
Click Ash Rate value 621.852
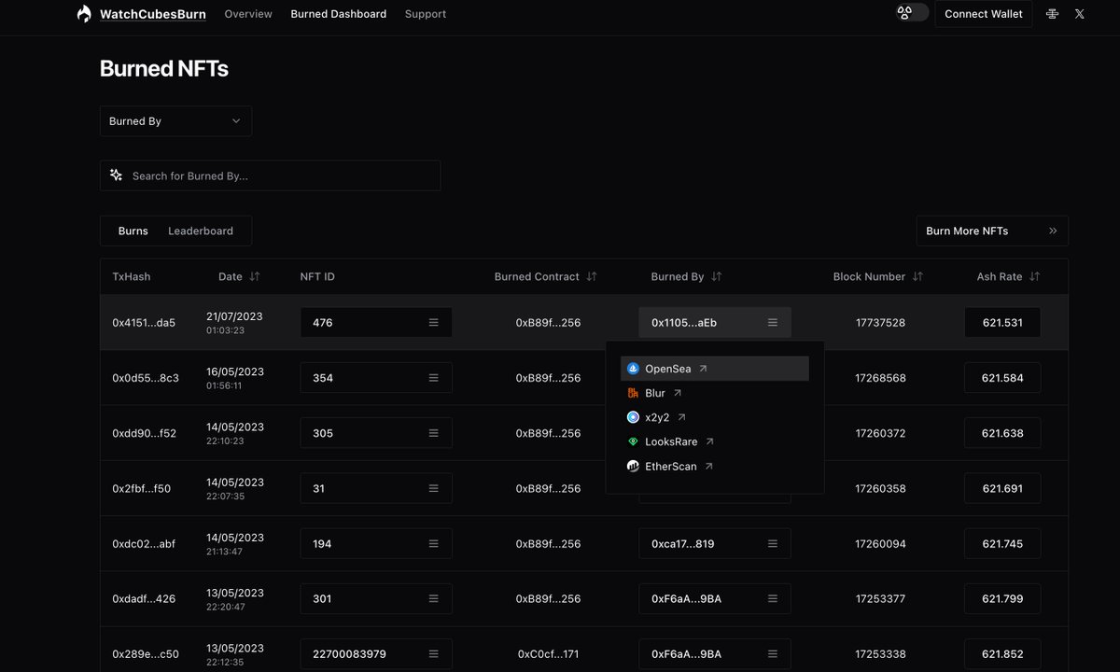[1002, 654]
